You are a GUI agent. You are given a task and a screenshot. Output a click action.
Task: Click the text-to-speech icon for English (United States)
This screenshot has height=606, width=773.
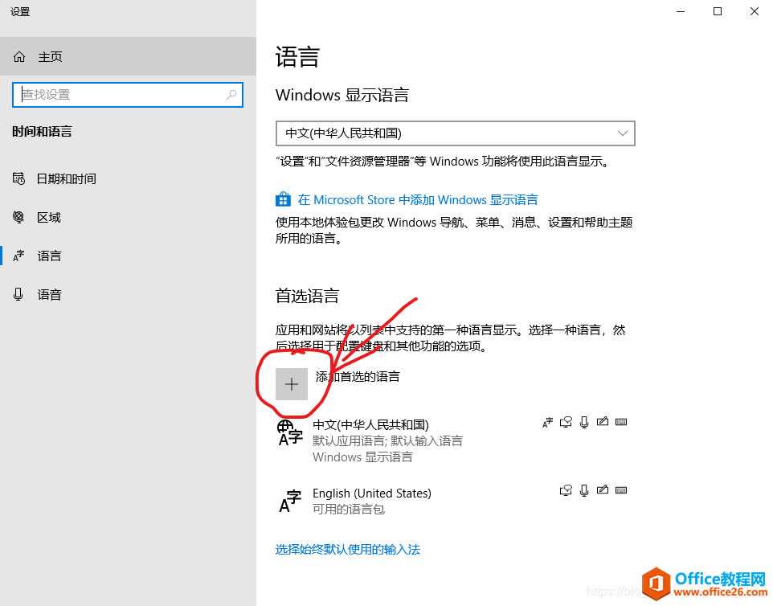[566, 489]
